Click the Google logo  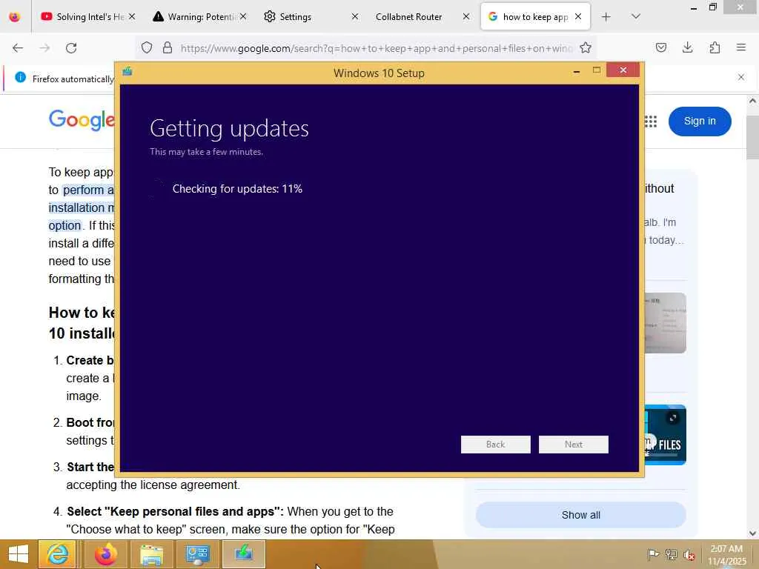82,120
